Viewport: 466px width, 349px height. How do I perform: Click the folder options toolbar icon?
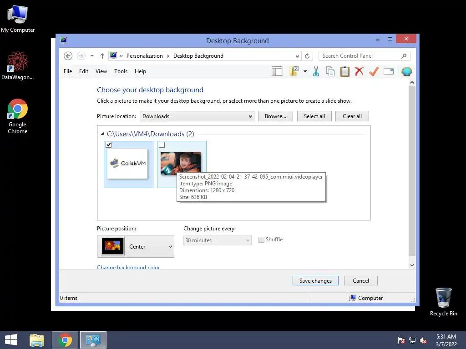pos(294,71)
